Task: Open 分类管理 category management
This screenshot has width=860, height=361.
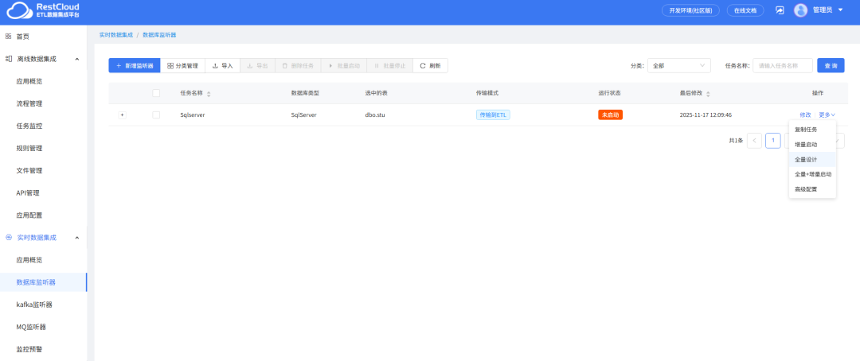Action: (x=182, y=66)
